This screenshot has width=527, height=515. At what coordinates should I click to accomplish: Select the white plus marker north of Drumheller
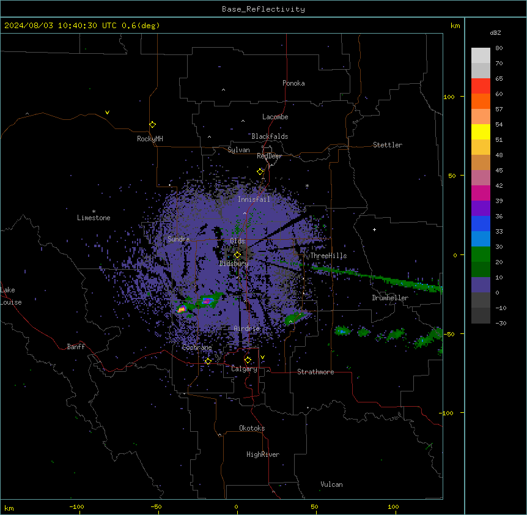pyautogui.click(x=374, y=229)
